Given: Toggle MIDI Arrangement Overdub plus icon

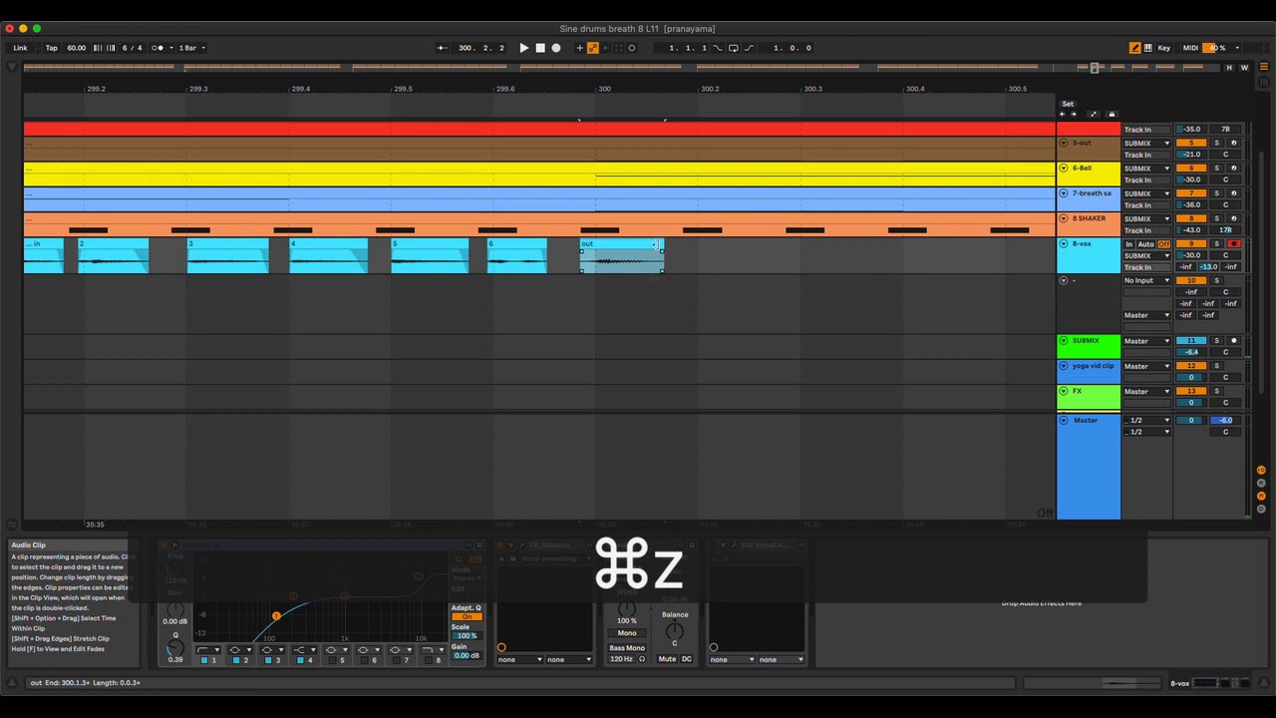Looking at the screenshot, I should (579, 48).
